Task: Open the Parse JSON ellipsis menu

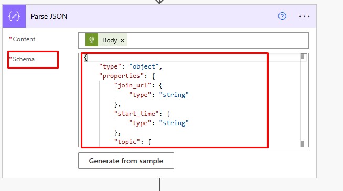Action: point(304,16)
